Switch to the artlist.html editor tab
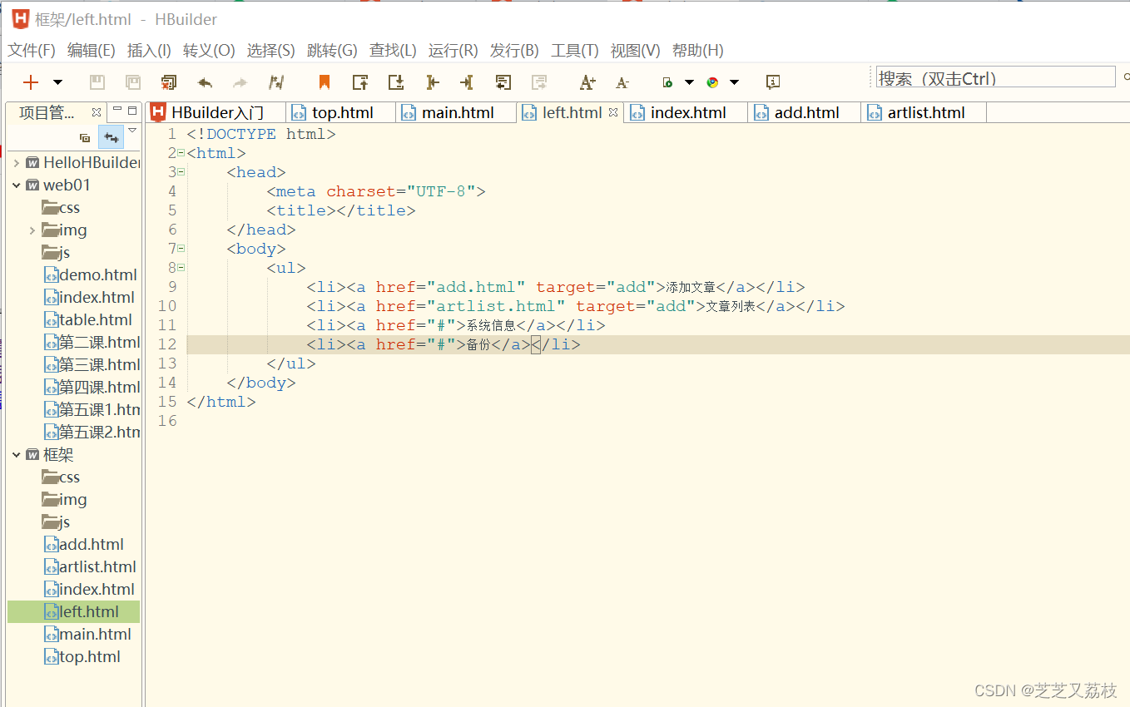The height and width of the screenshot is (707, 1130). click(925, 112)
